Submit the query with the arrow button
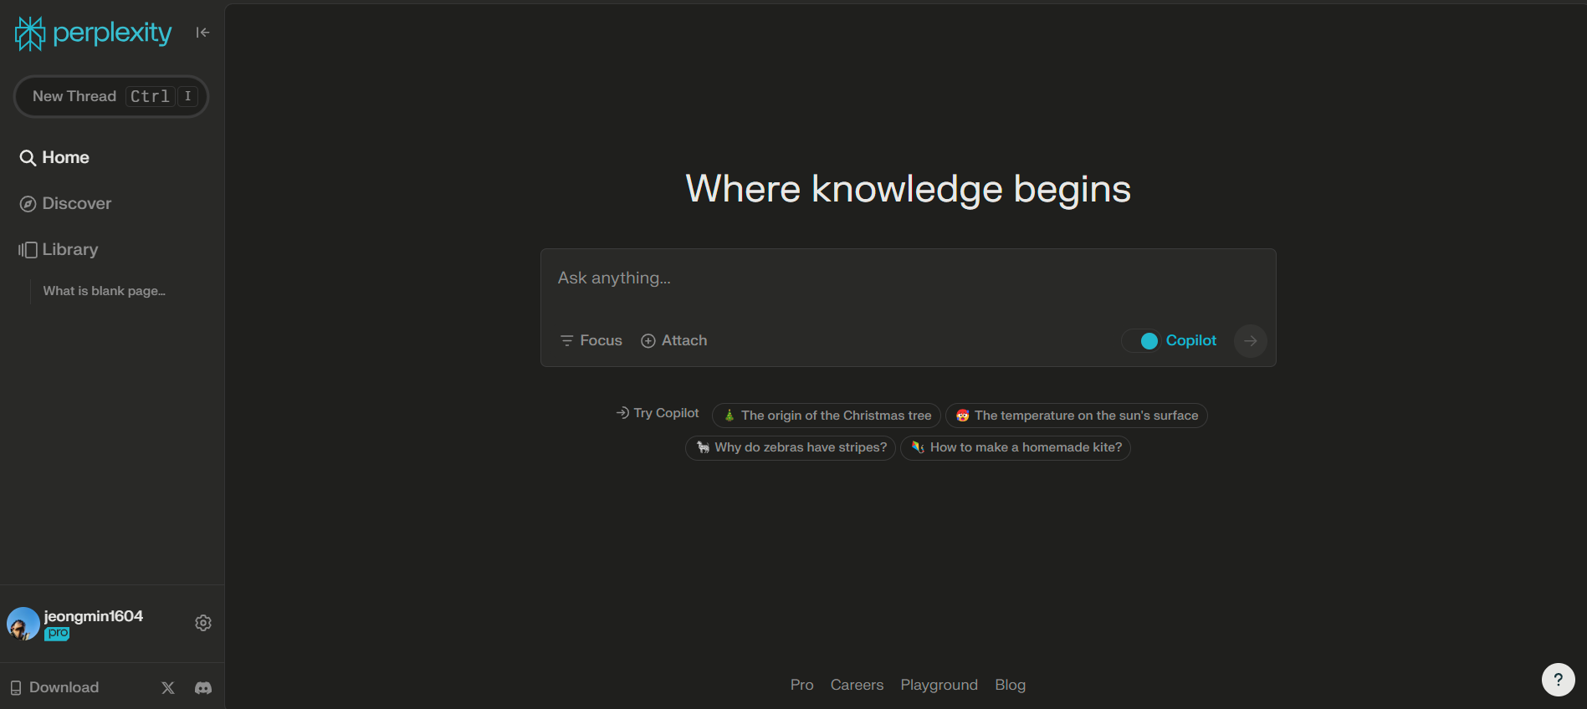The height and width of the screenshot is (709, 1587). pos(1251,340)
